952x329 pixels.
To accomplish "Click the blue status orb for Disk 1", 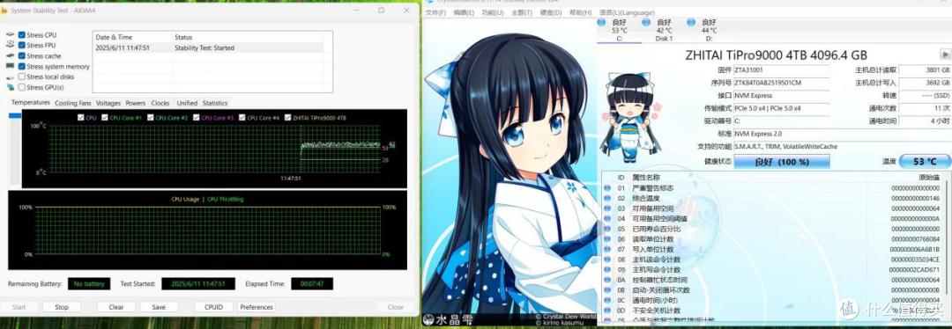I will click(x=645, y=22).
